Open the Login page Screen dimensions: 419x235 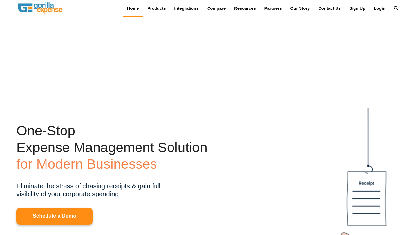coord(379,8)
